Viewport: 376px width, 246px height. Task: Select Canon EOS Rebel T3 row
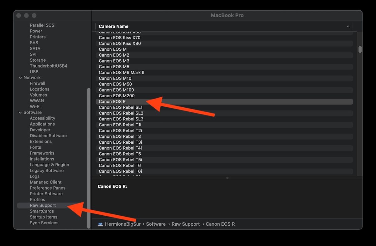[224, 136]
